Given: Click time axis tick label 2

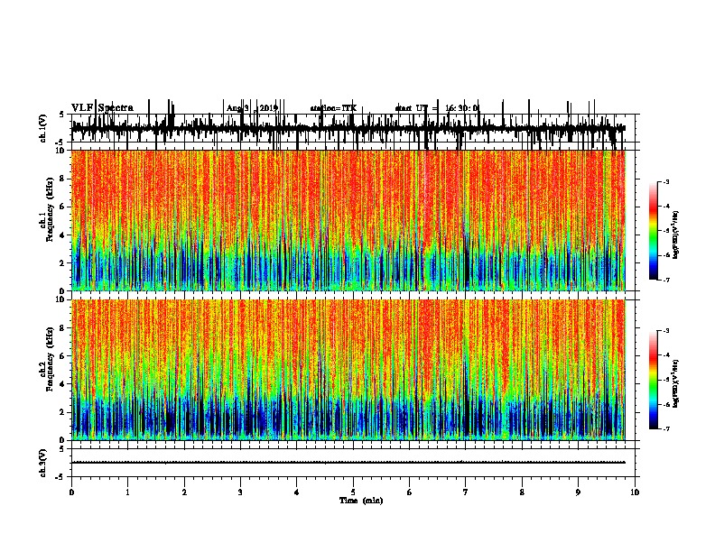Looking at the screenshot, I should (184, 492).
